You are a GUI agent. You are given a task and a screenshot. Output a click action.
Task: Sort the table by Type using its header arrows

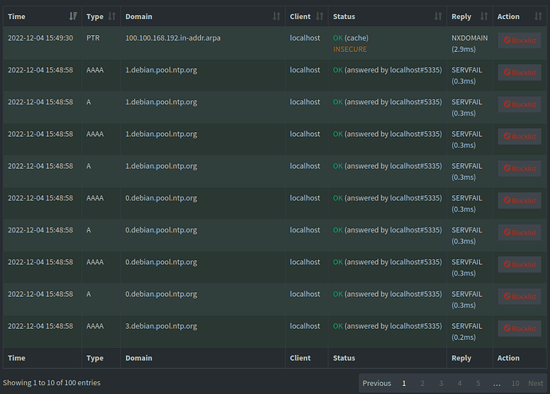(x=112, y=16)
